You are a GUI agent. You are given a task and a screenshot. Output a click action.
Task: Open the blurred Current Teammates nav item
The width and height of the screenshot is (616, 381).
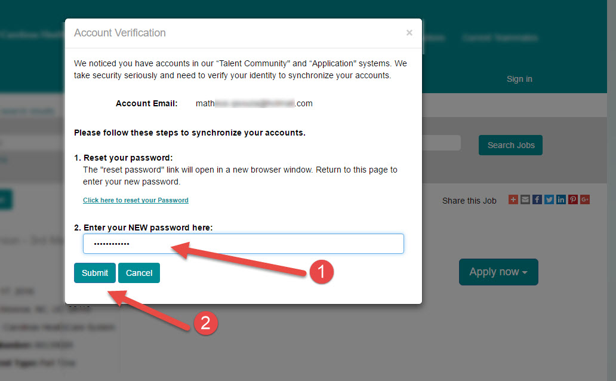(x=500, y=38)
